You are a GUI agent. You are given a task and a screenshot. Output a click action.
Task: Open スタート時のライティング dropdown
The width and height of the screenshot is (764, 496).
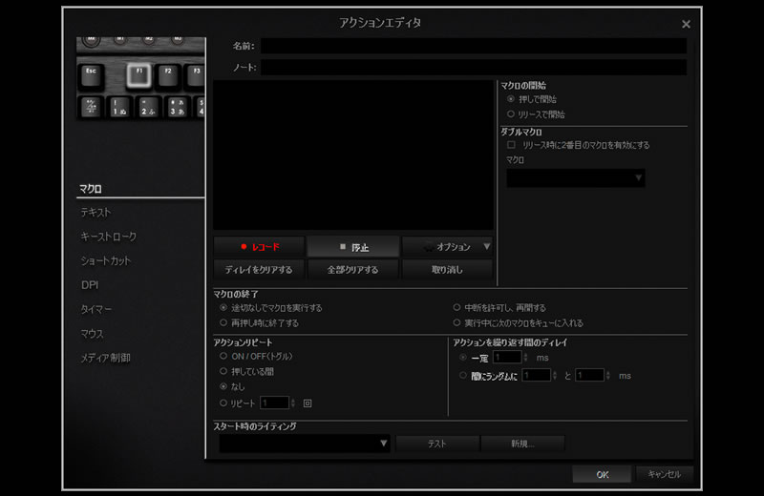click(x=305, y=444)
